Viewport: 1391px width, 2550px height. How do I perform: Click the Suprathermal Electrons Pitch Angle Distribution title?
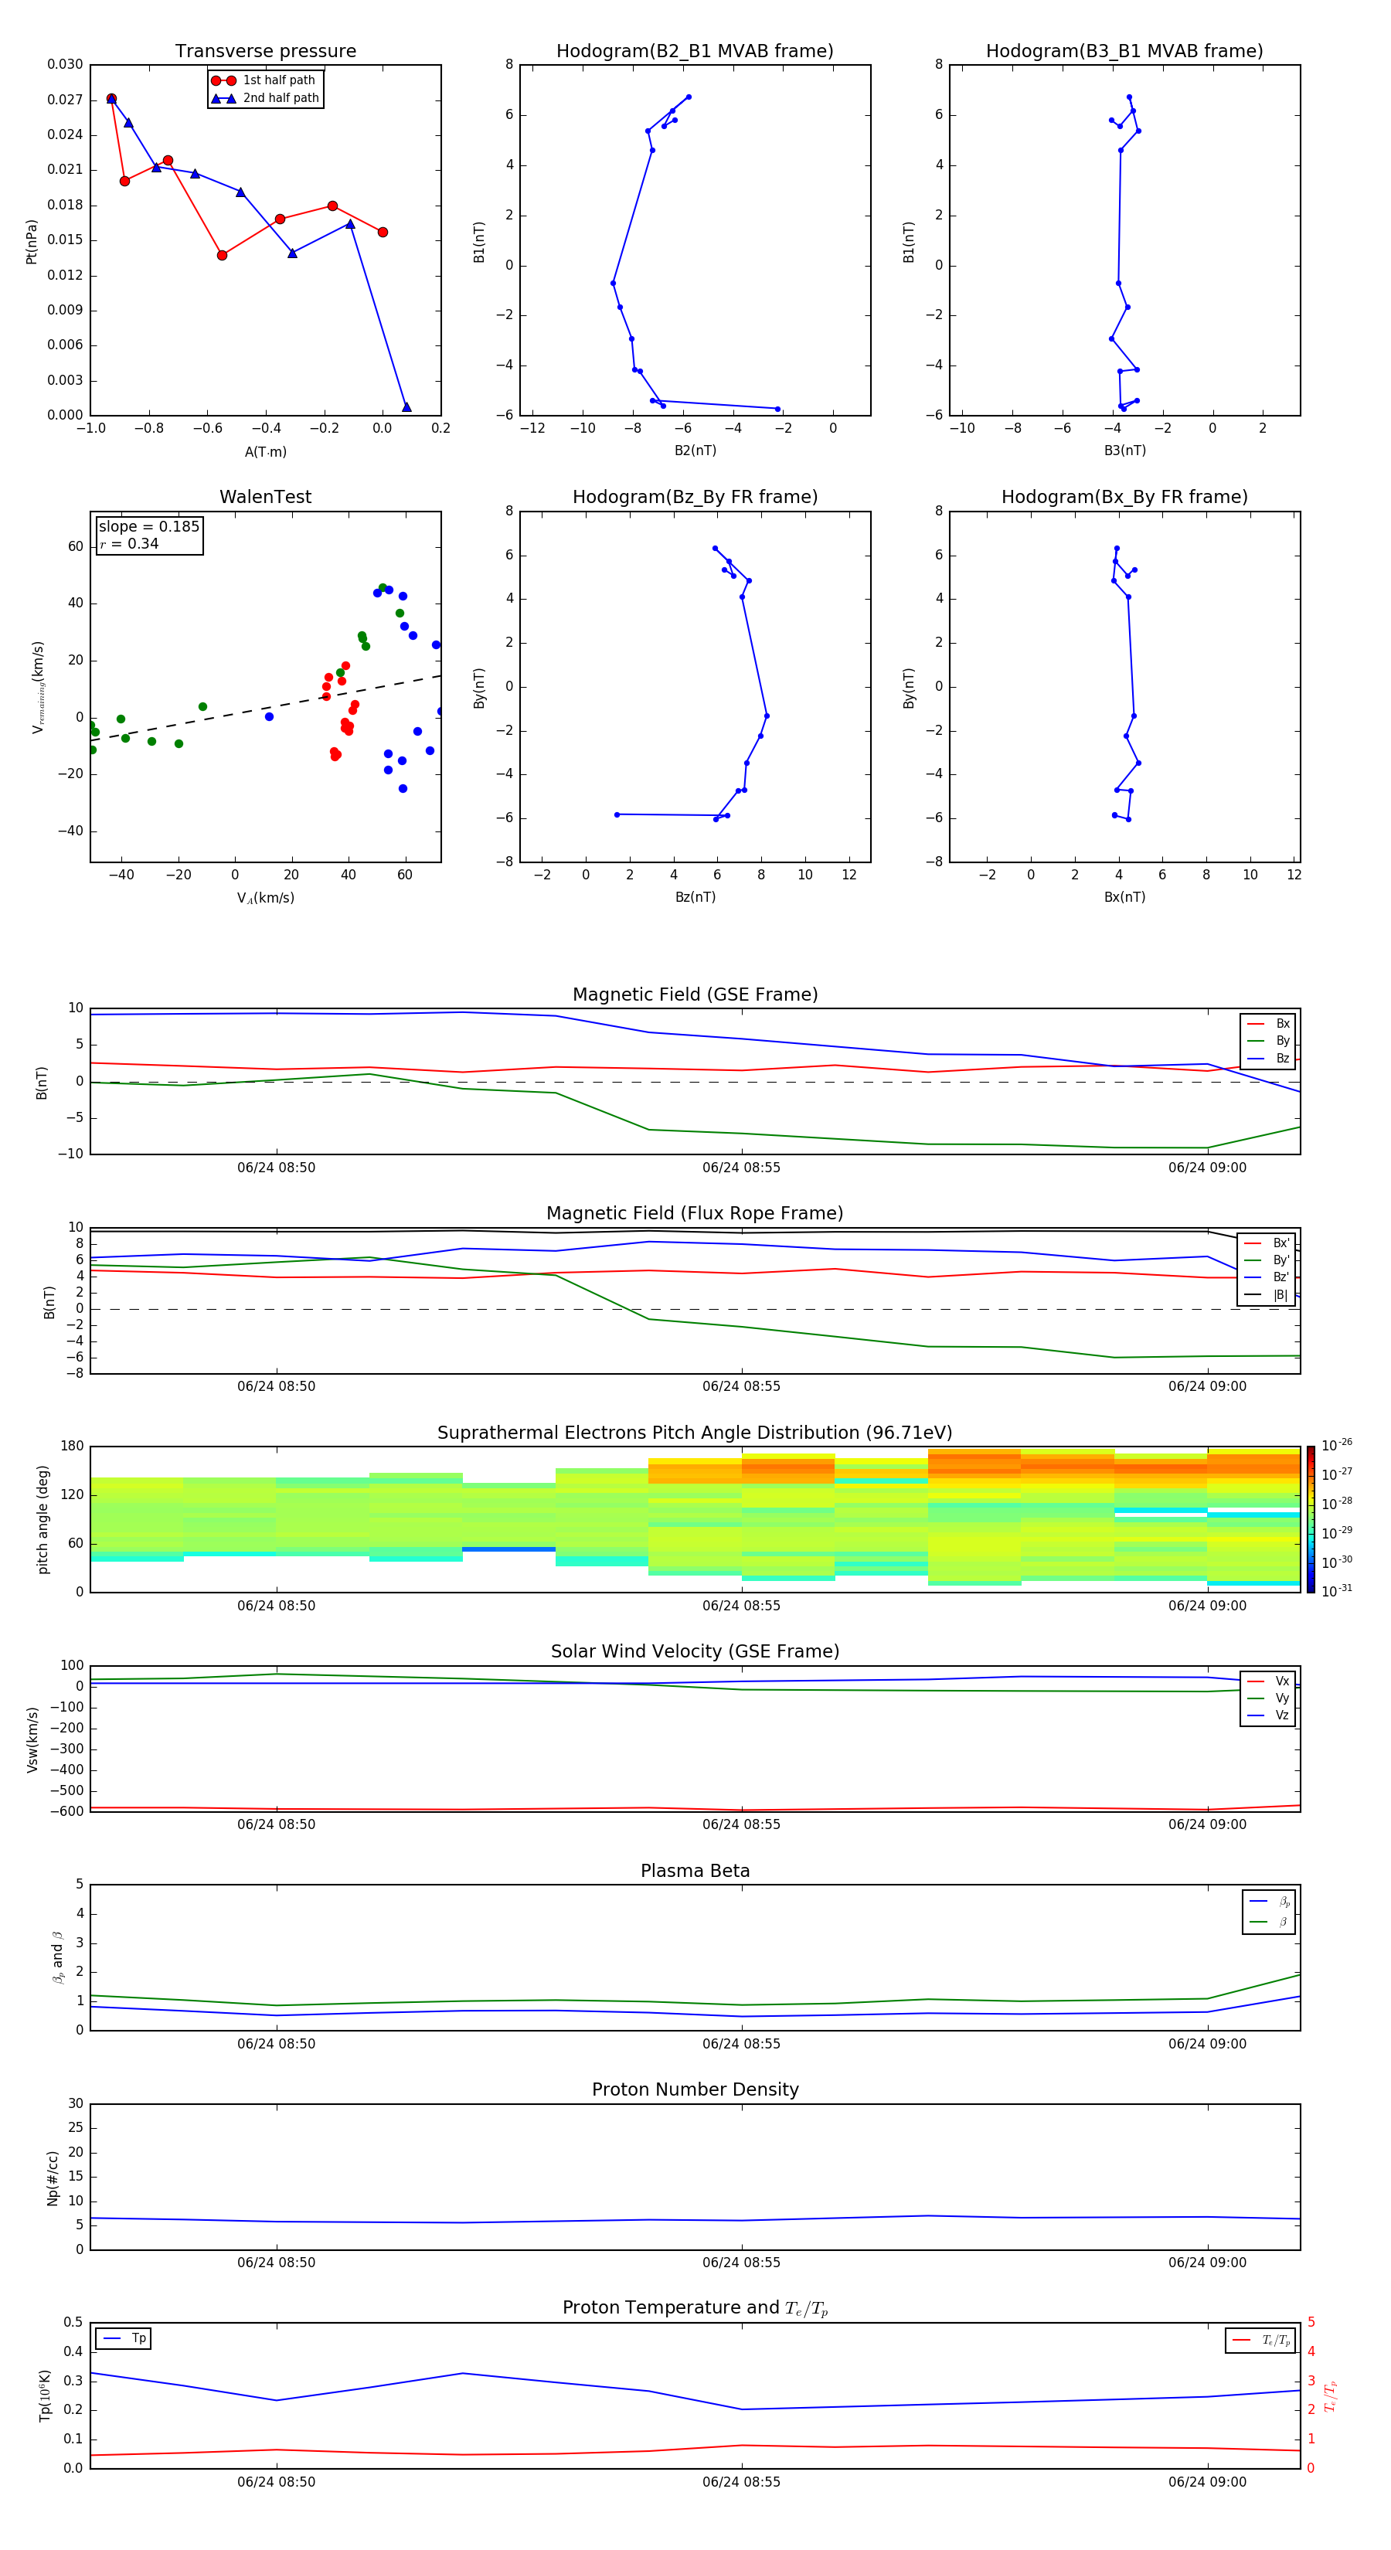coord(695,1433)
